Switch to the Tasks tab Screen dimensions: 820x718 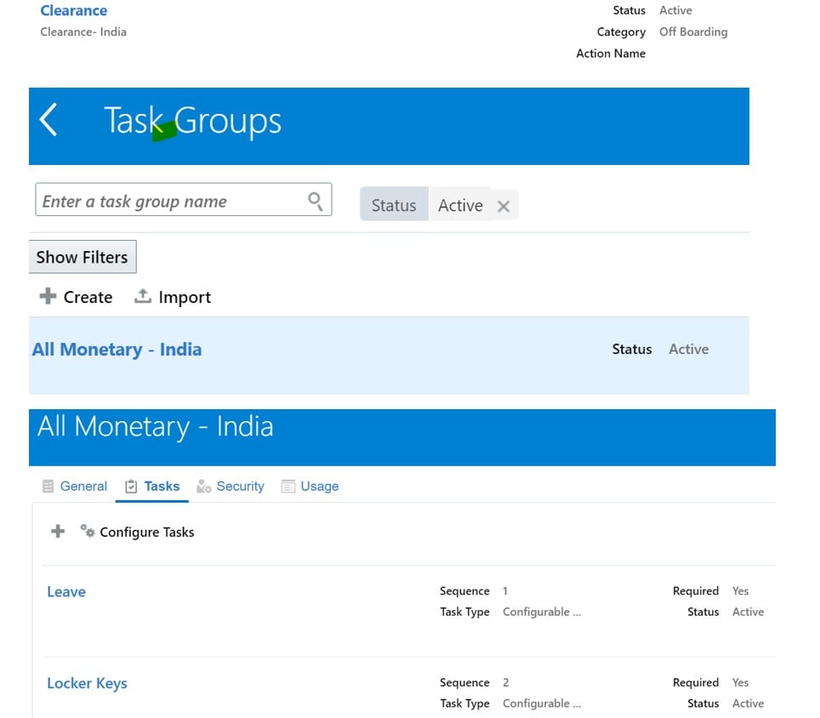(x=160, y=486)
